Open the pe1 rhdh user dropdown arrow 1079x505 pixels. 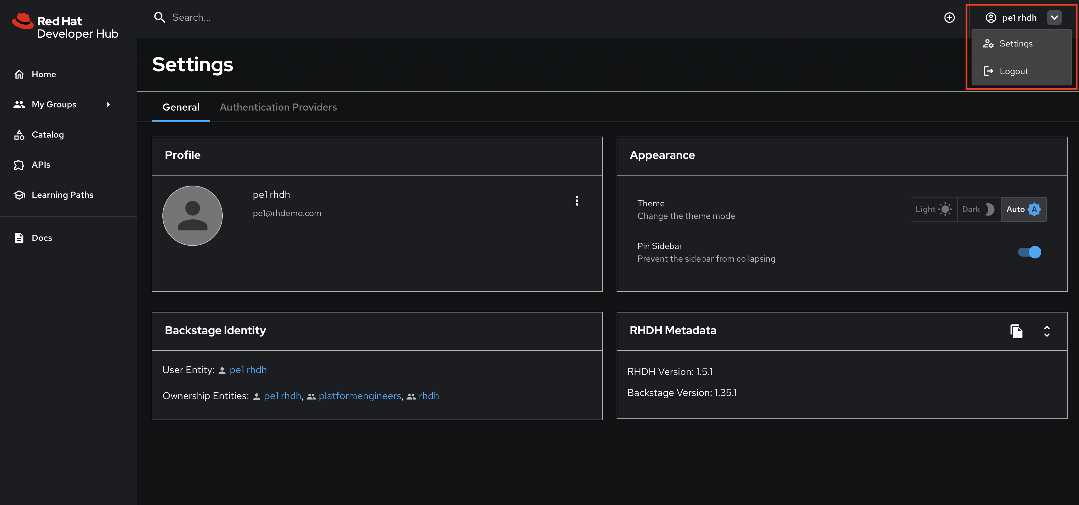point(1054,18)
